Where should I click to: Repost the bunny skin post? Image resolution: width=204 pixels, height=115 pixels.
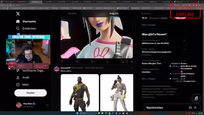click(x=77, y=62)
